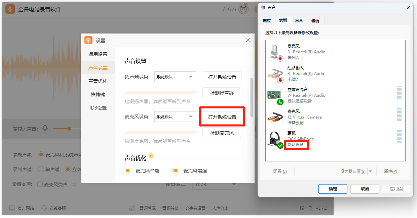Click the 检测麦克风 button

[x=222, y=133]
